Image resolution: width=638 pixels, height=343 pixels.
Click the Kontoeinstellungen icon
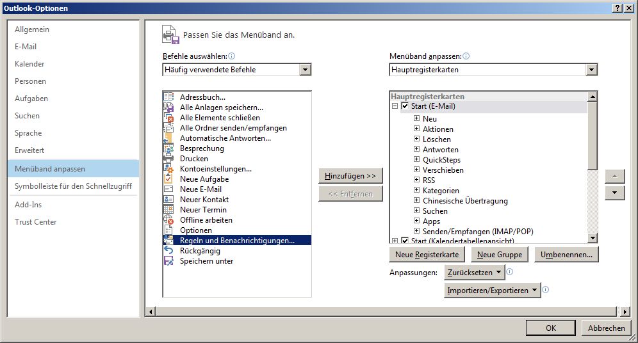168,169
